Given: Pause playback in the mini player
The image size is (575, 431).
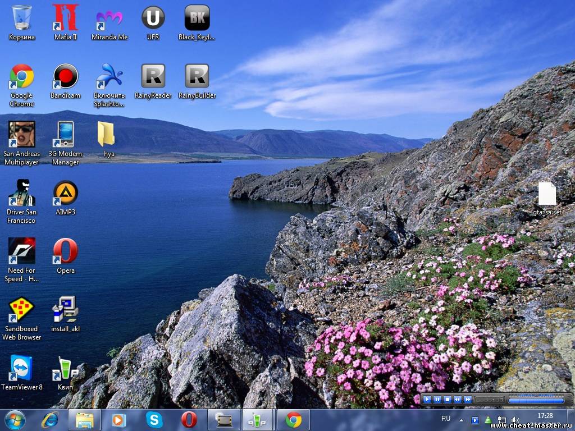Looking at the screenshot, I should (437, 400).
